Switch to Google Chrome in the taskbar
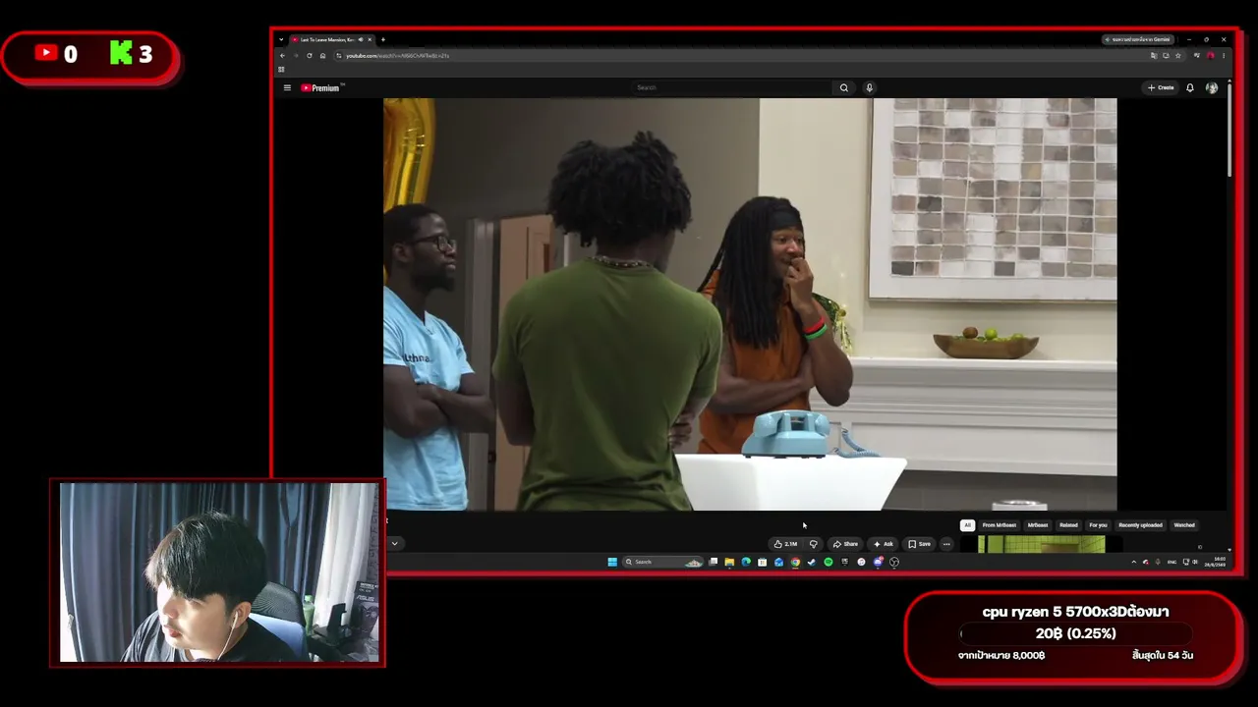 (x=795, y=562)
